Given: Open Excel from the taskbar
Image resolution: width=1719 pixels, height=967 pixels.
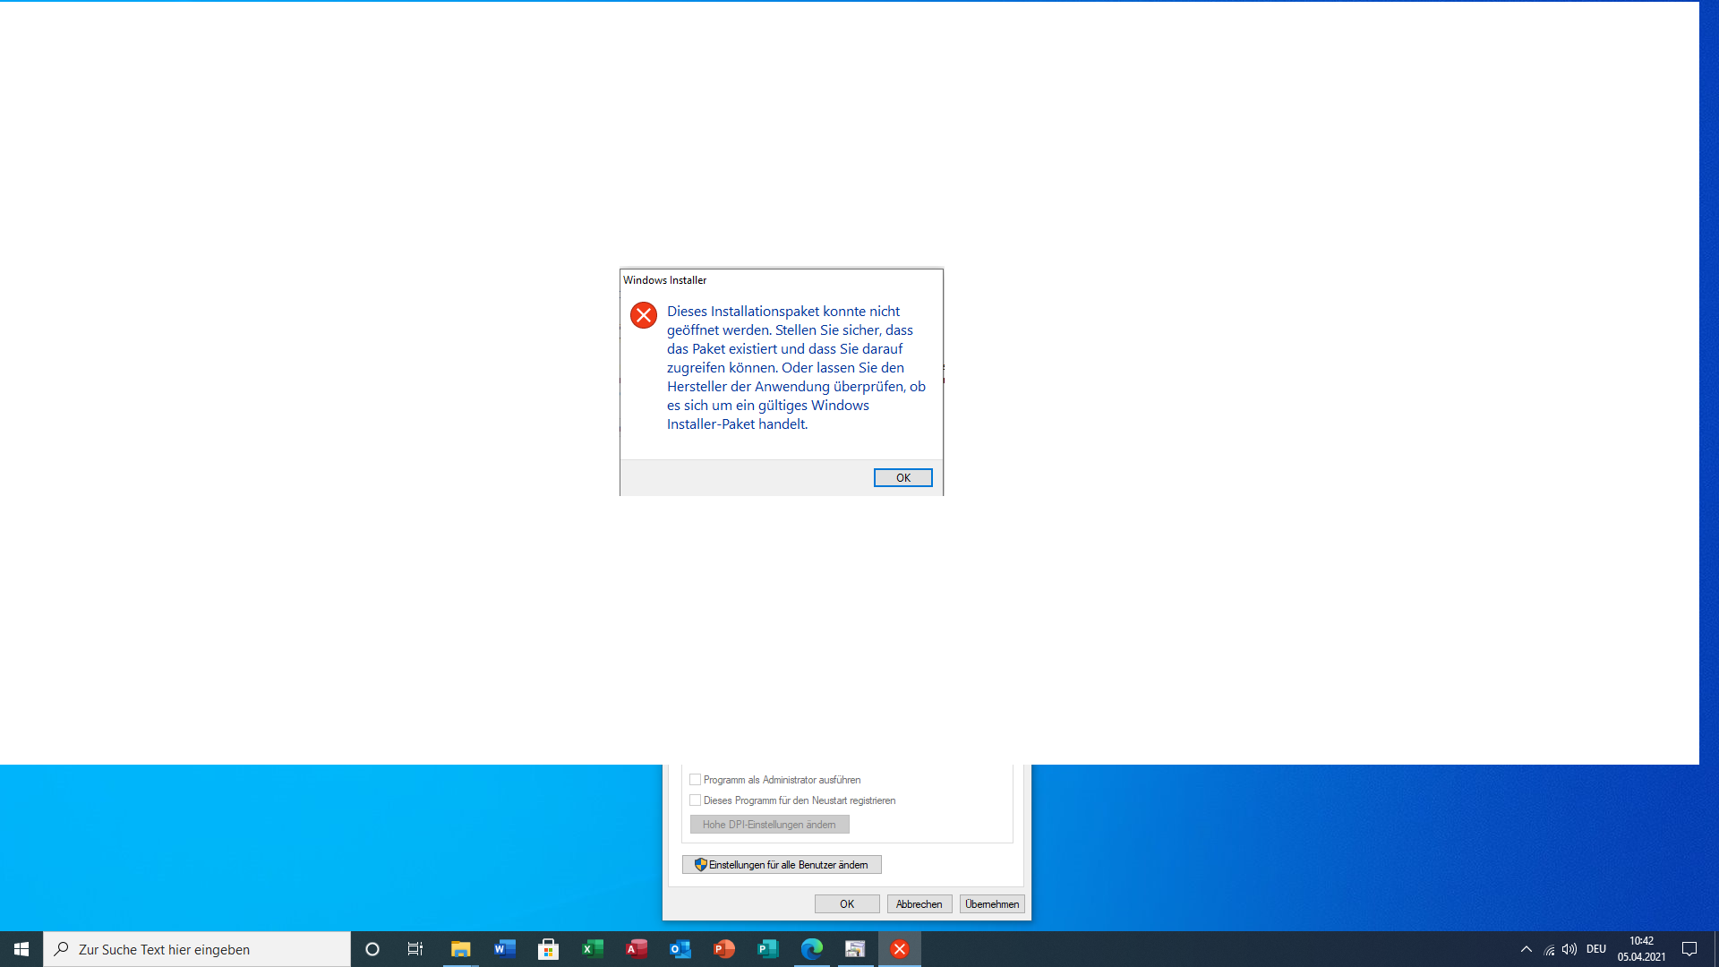Looking at the screenshot, I should [x=592, y=948].
